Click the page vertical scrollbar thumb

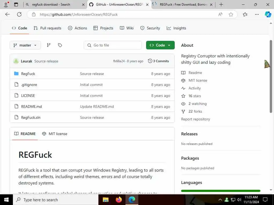click(x=271, y=76)
